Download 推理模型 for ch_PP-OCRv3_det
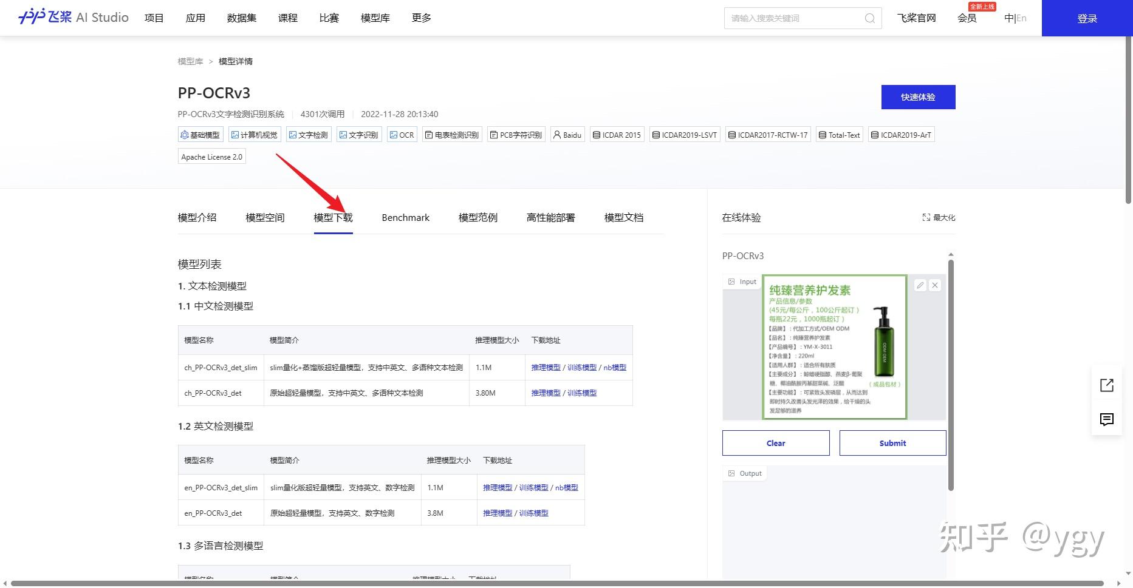This screenshot has height=588, width=1133. pos(546,393)
